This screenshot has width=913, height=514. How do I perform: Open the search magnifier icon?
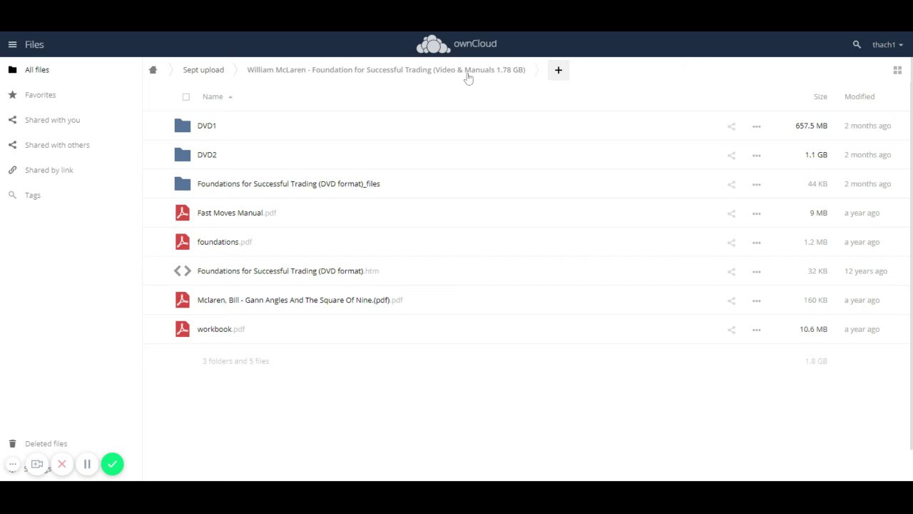(857, 44)
